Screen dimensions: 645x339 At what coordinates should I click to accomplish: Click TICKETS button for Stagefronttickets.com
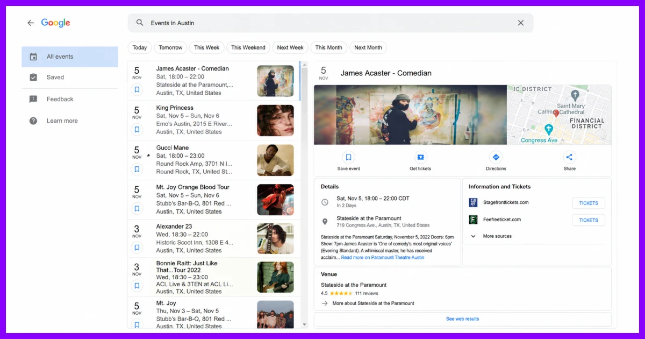589,203
